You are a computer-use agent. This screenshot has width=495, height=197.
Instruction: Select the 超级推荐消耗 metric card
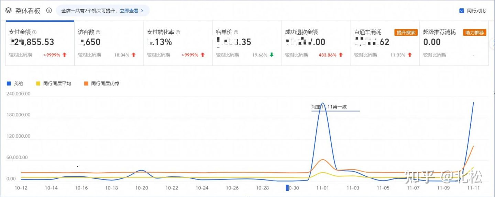pyautogui.click(x=454, y=43)
